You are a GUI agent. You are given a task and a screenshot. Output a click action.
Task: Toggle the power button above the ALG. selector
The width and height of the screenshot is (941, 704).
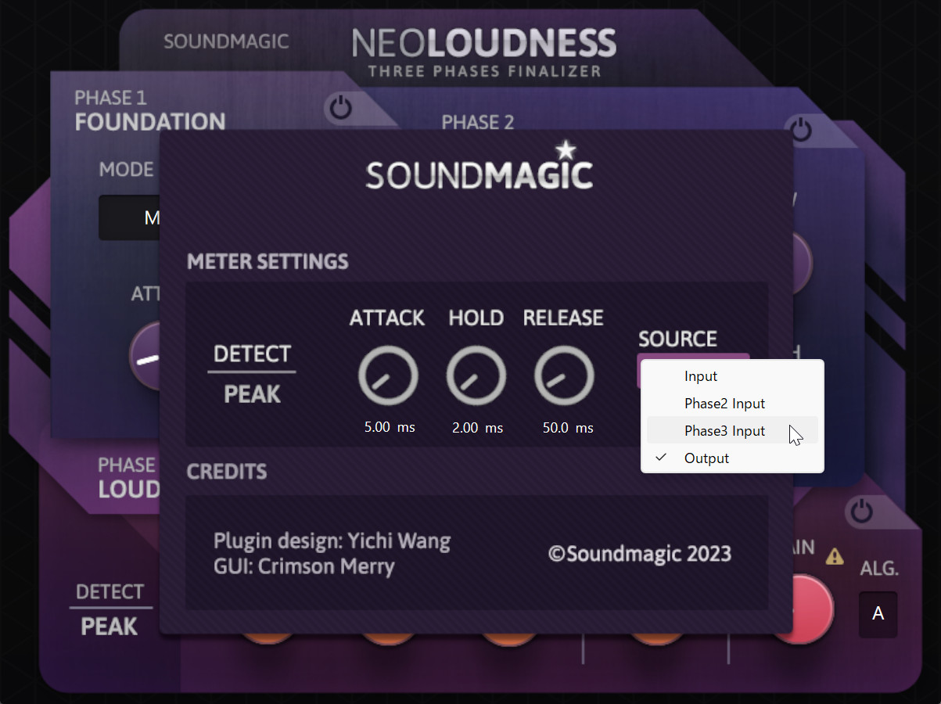862,512
